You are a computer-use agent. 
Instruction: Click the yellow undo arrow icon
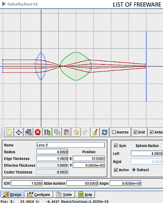(x=76, y=132)
